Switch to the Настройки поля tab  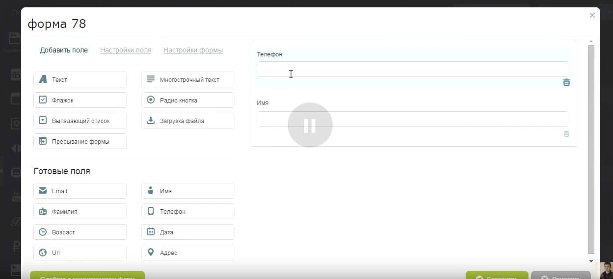coord(126,50)
